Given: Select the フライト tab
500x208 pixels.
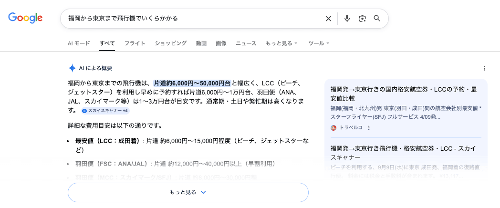Looking at the screenshot, I should point(135,43).
